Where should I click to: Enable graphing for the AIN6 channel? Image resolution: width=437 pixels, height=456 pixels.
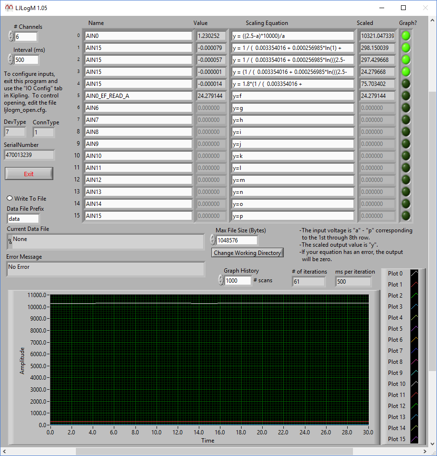pos(406,108)
